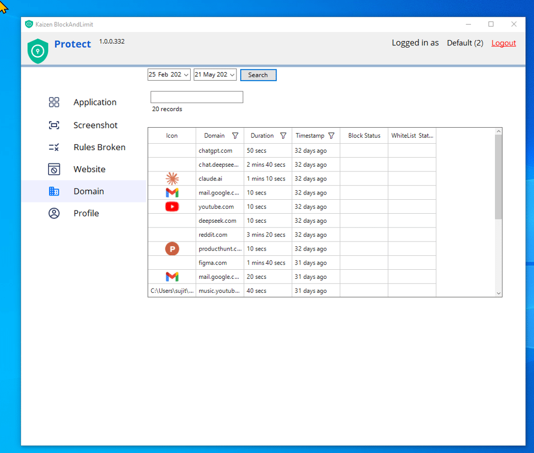Switch to the Domain section
This screenshot has height=453, width=534.
tap(89, 191)
